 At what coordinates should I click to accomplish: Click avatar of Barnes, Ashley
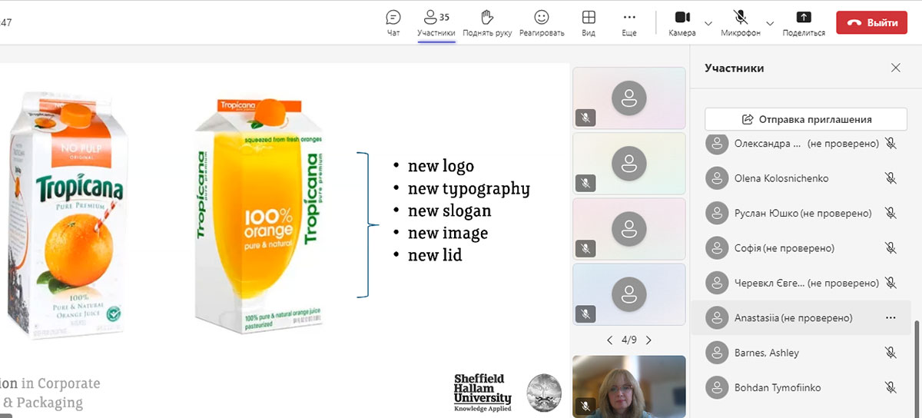[x=717, y=353]
